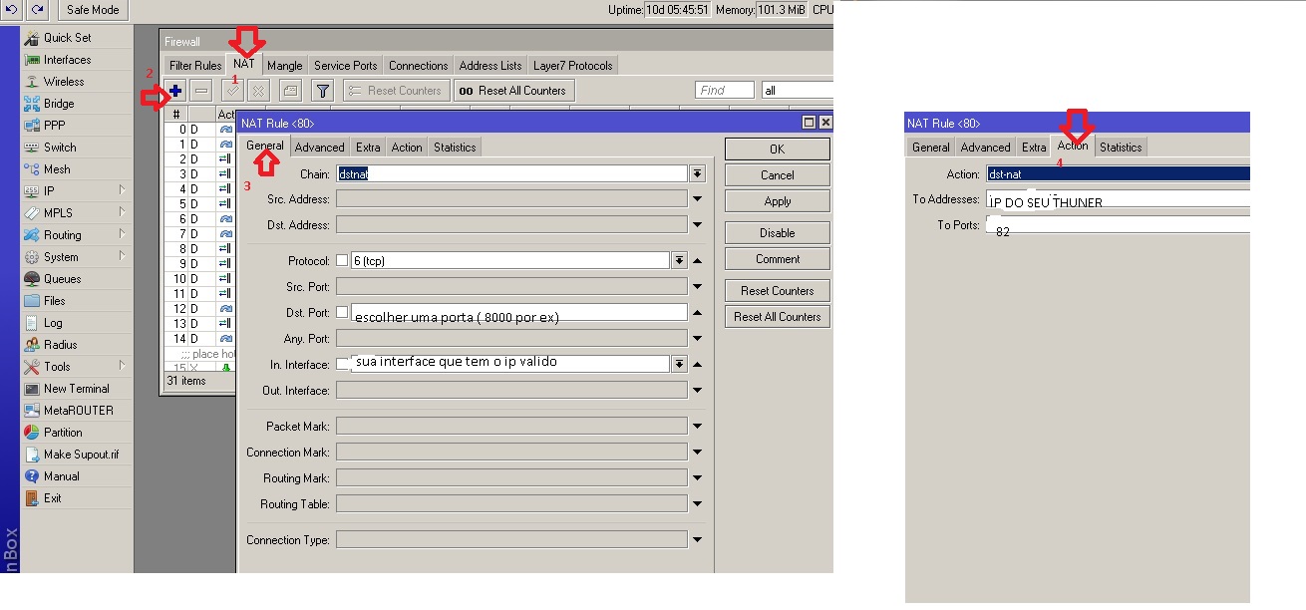Click OK in NAT Rule dialog

pos(778,149)
